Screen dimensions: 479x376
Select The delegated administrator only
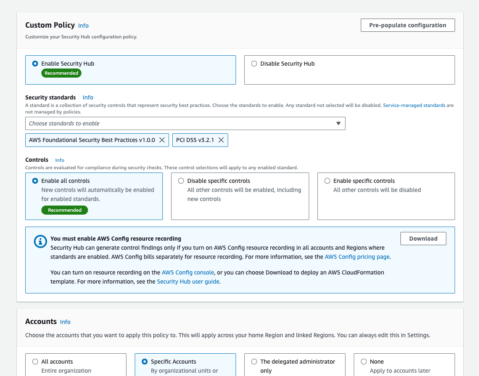coord(254,361)
